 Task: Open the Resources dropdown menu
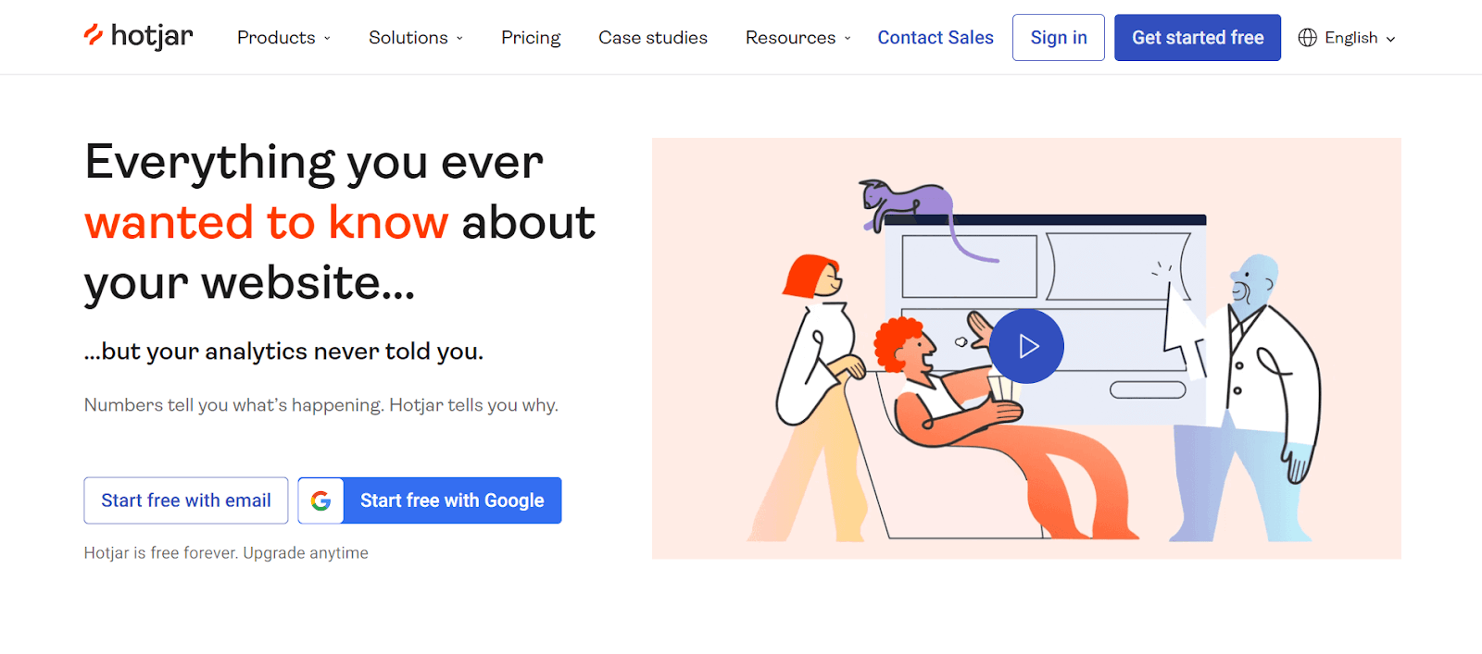point(798,38)
